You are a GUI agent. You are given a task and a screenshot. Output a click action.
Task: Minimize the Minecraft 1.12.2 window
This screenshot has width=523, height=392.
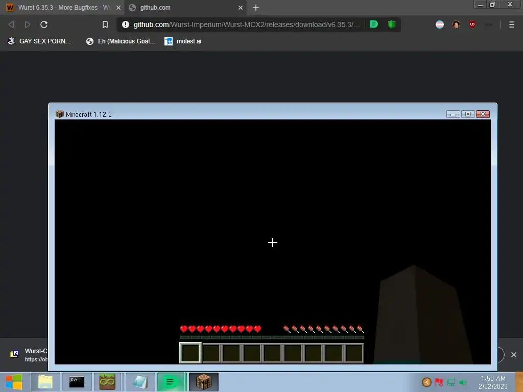point(453,114)
